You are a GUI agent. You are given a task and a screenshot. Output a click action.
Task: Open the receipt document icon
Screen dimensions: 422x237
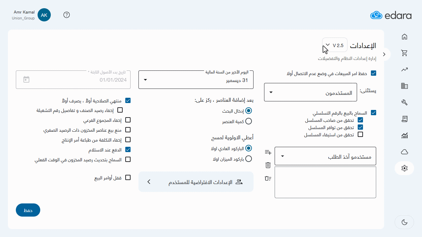405,119
